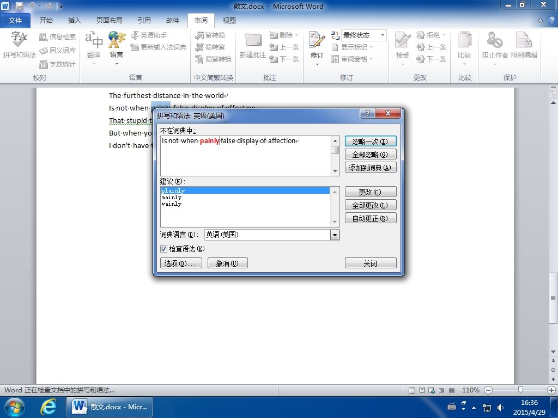Click 全部忽略 button
This screenshot has height=418, width=558.
[370, 155]
